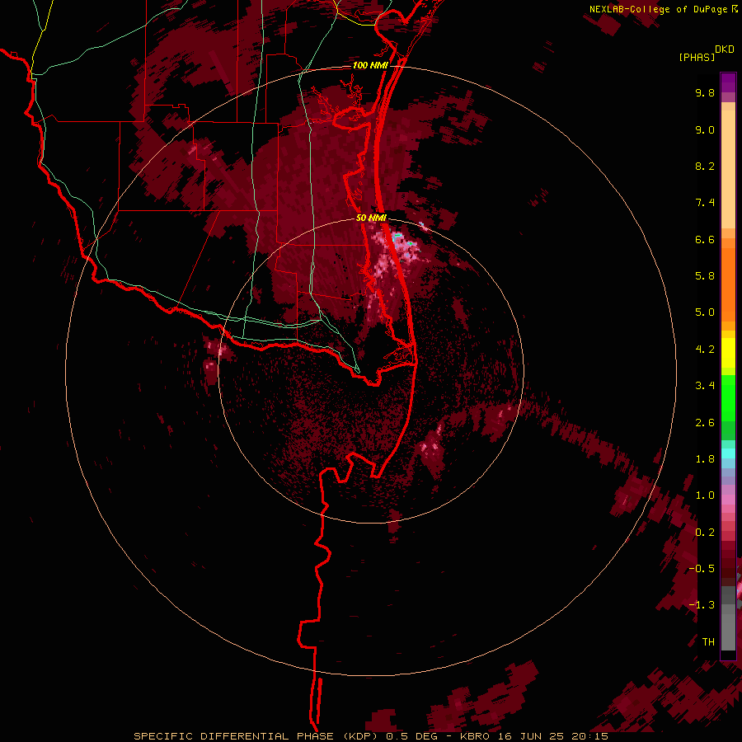742x742 pixels.
Task: Click the -1.3 value on the scale
Action: point(702,605)
